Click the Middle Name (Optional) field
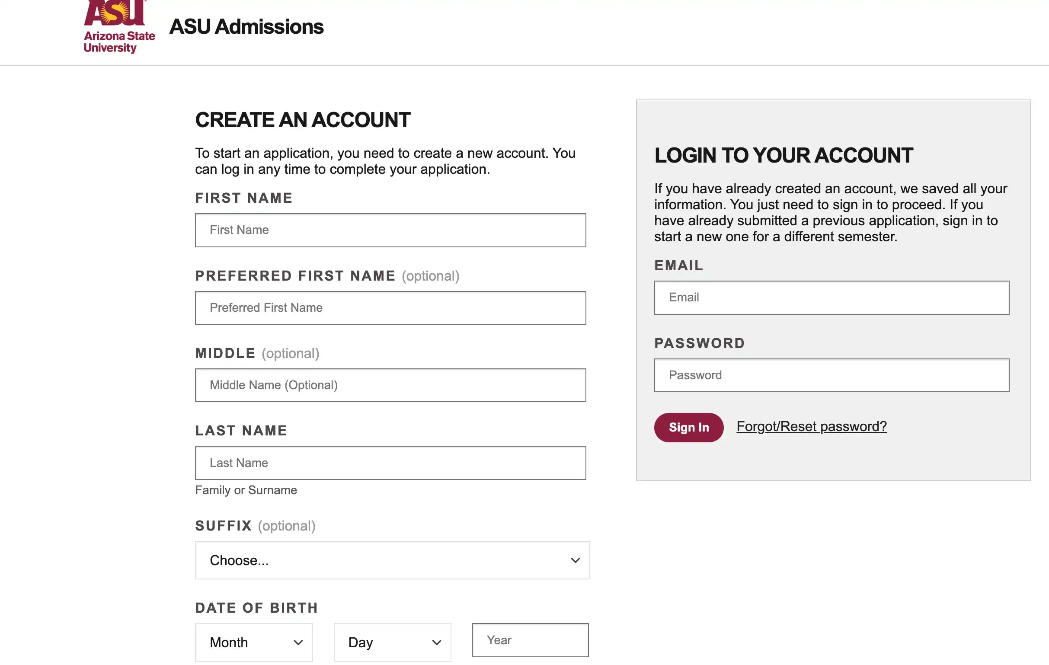This screenshot has width=1049, height=665. pos(390,385)
